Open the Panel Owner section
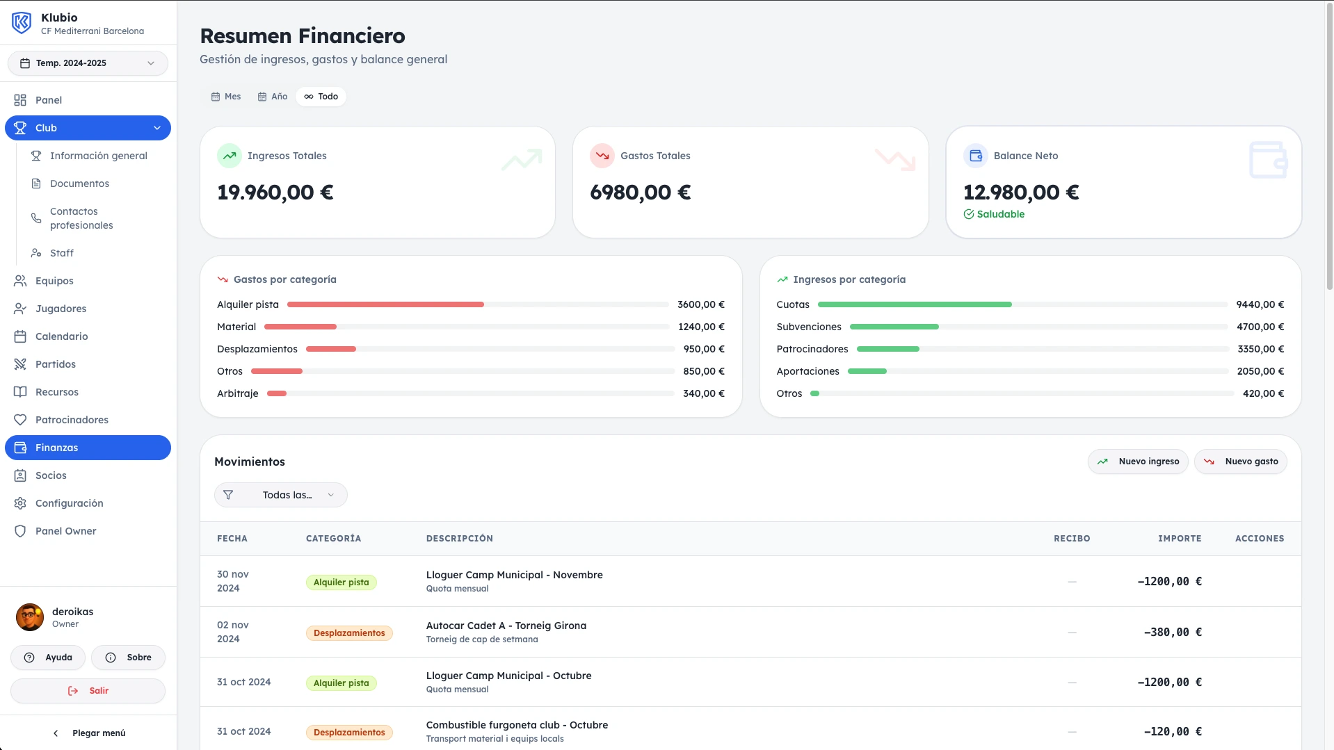Viewport: 1334px width, 750px height. point(65,531)
